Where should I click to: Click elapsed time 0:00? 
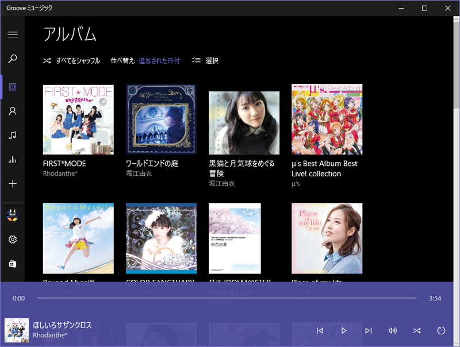coord(18,298)
